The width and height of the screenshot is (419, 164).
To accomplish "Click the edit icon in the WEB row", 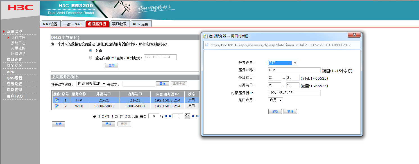I will tap(57, 106).
